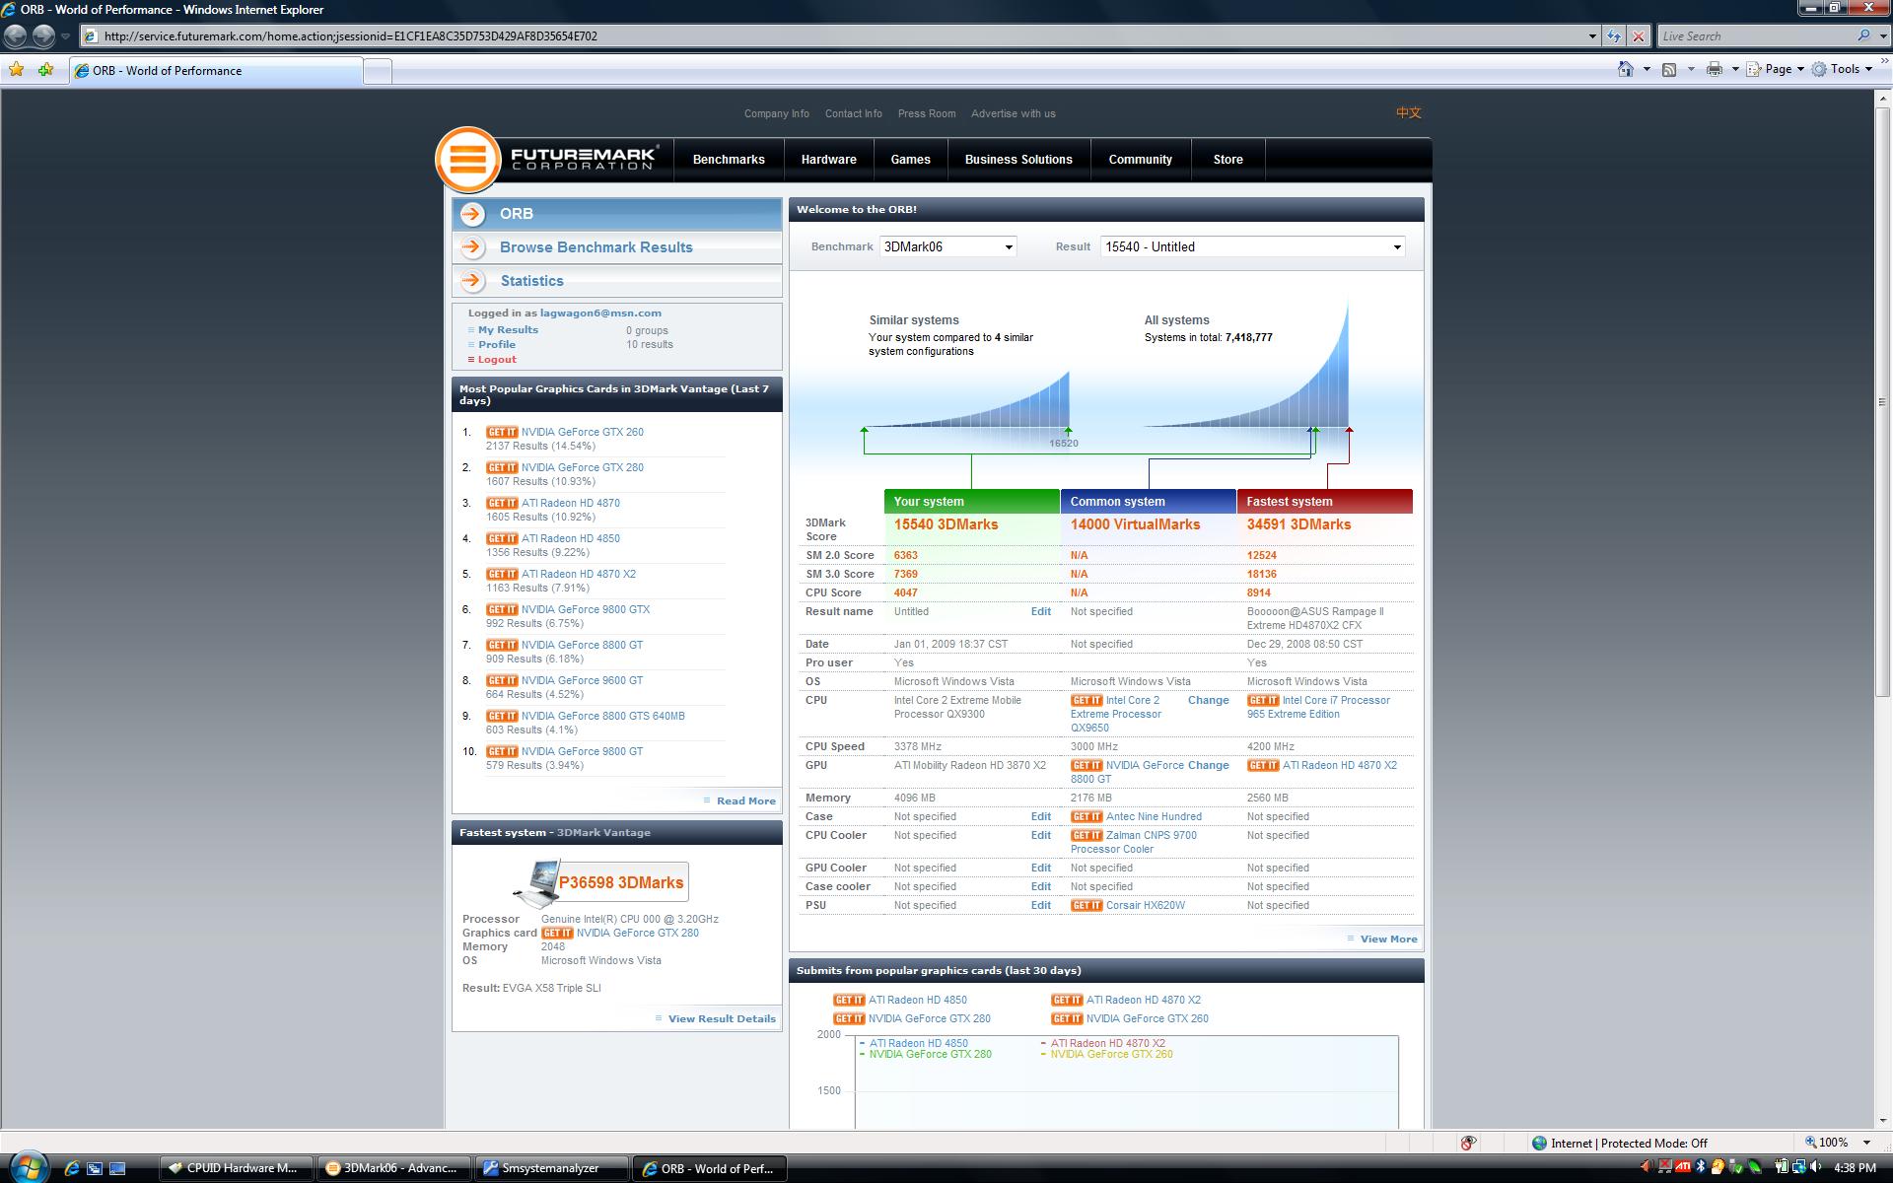Open the Result 15540 - Untitled dropdown
Viewport: 1893px width, 1183px height.
click(x=1252, y=246)
